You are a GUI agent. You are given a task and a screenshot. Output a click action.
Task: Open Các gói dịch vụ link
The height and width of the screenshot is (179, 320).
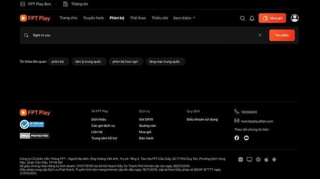pyautogui.click(x=103, y=126)
